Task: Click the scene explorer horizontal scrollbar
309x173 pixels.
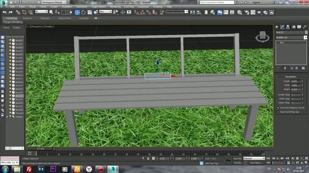Action: (14, 148)
